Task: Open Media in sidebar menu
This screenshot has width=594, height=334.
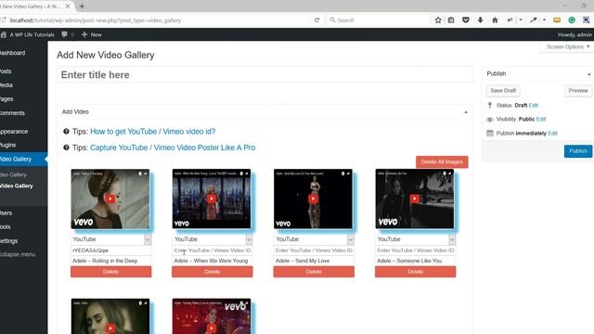Action: [x=6, y=85]
